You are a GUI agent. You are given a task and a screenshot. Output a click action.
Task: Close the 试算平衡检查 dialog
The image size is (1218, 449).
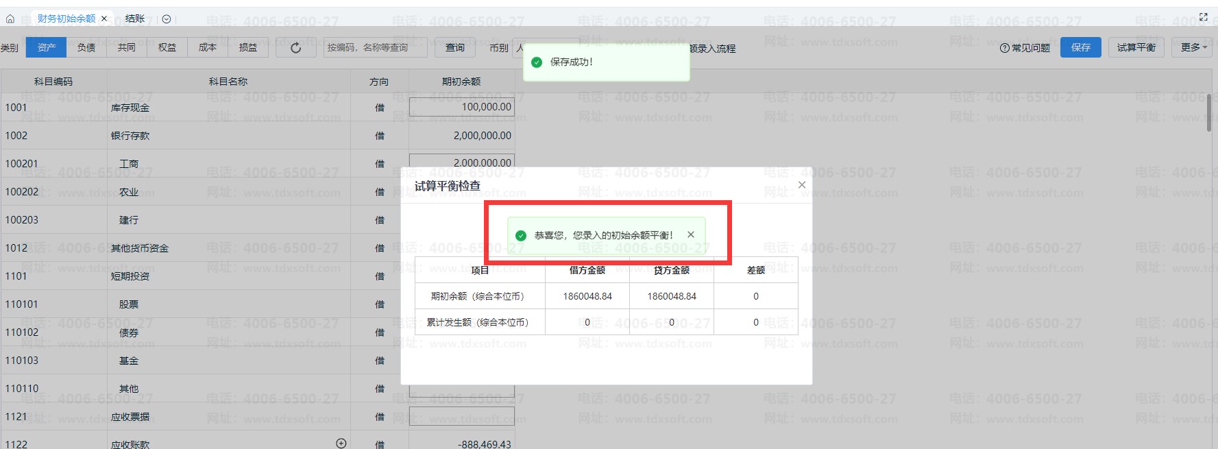point(802,185)
